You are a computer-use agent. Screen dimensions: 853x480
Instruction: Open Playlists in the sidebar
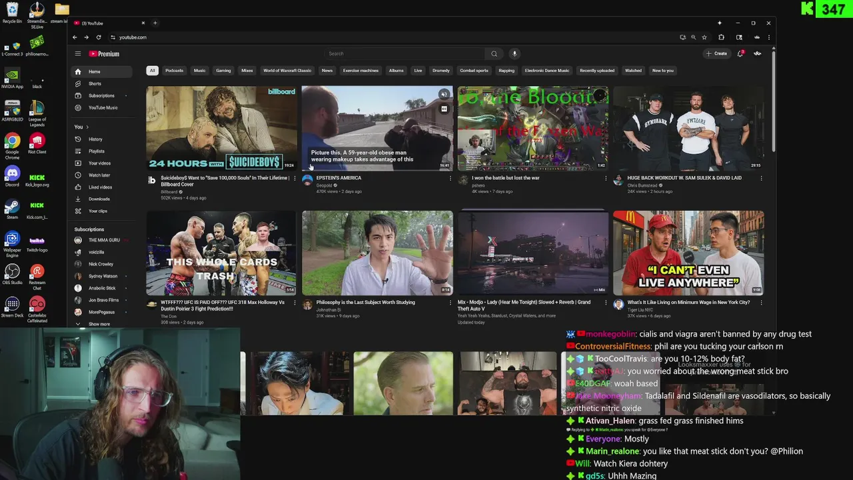(100, 151)
